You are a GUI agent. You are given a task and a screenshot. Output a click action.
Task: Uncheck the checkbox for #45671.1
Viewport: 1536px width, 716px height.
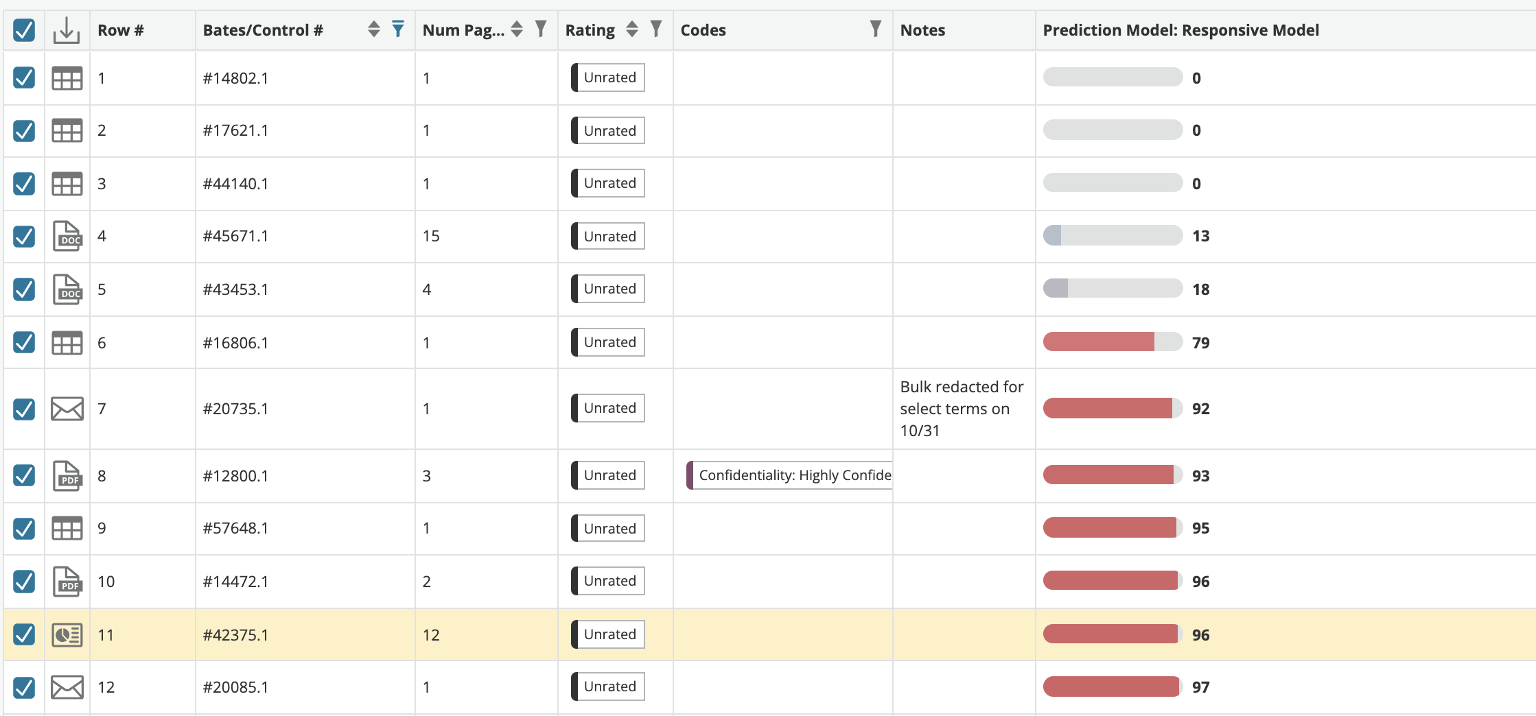point(24,236)
